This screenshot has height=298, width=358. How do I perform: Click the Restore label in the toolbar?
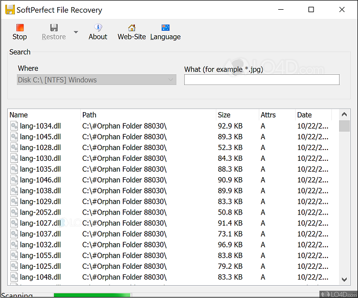[54, 37]
